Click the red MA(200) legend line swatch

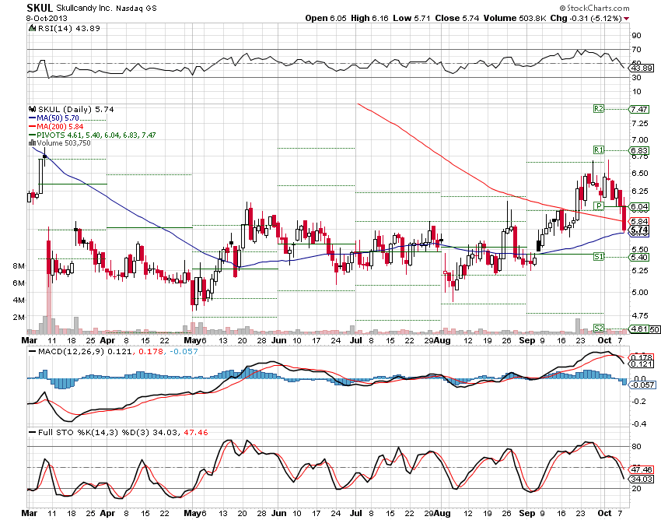32,127
